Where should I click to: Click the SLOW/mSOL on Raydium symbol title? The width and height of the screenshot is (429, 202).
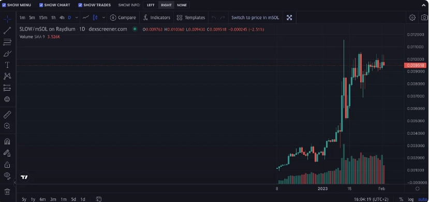[47, 29]
